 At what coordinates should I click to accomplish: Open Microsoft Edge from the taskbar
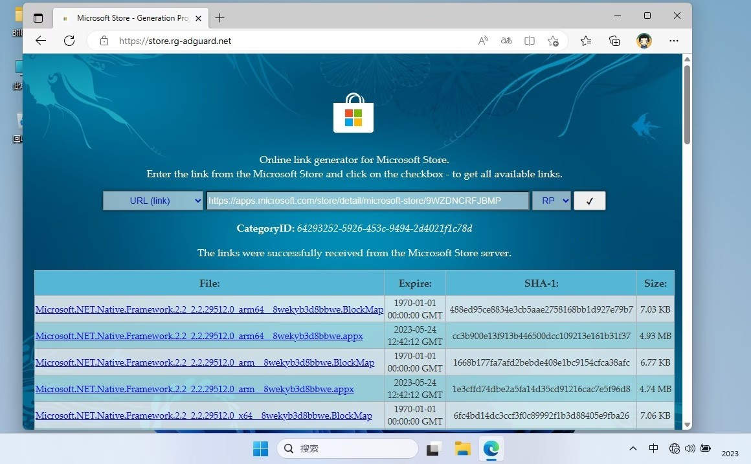pyautogui.click(x=491, y=448)
